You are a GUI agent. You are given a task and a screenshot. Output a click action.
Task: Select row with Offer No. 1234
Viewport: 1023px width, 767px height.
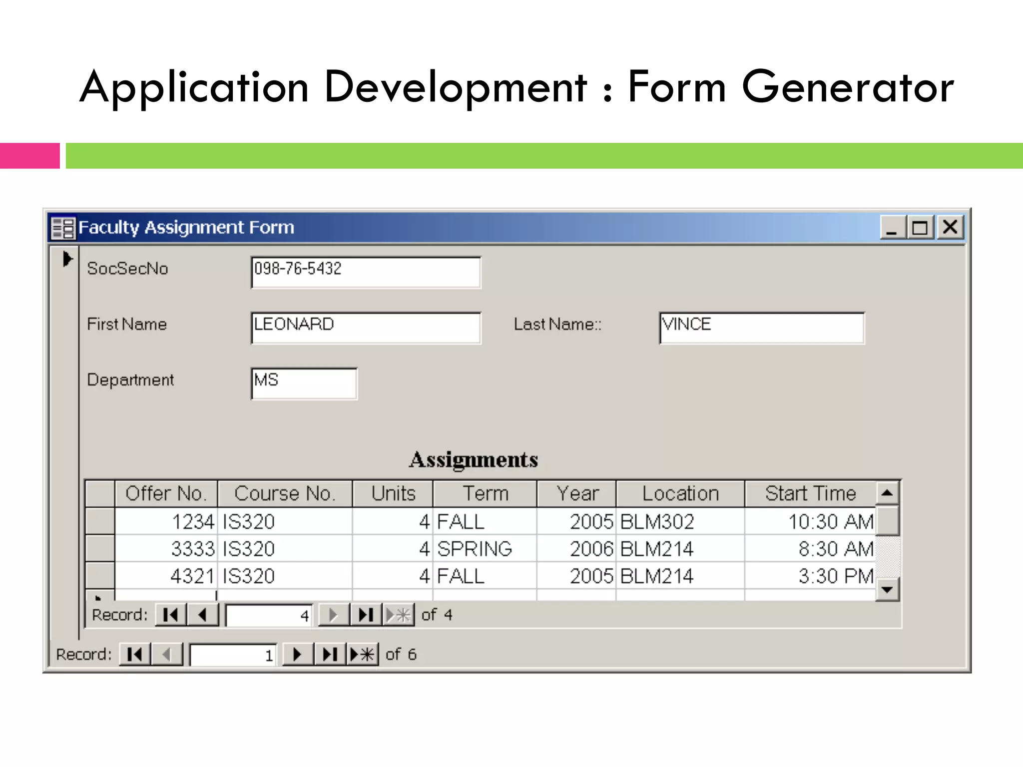100,522
